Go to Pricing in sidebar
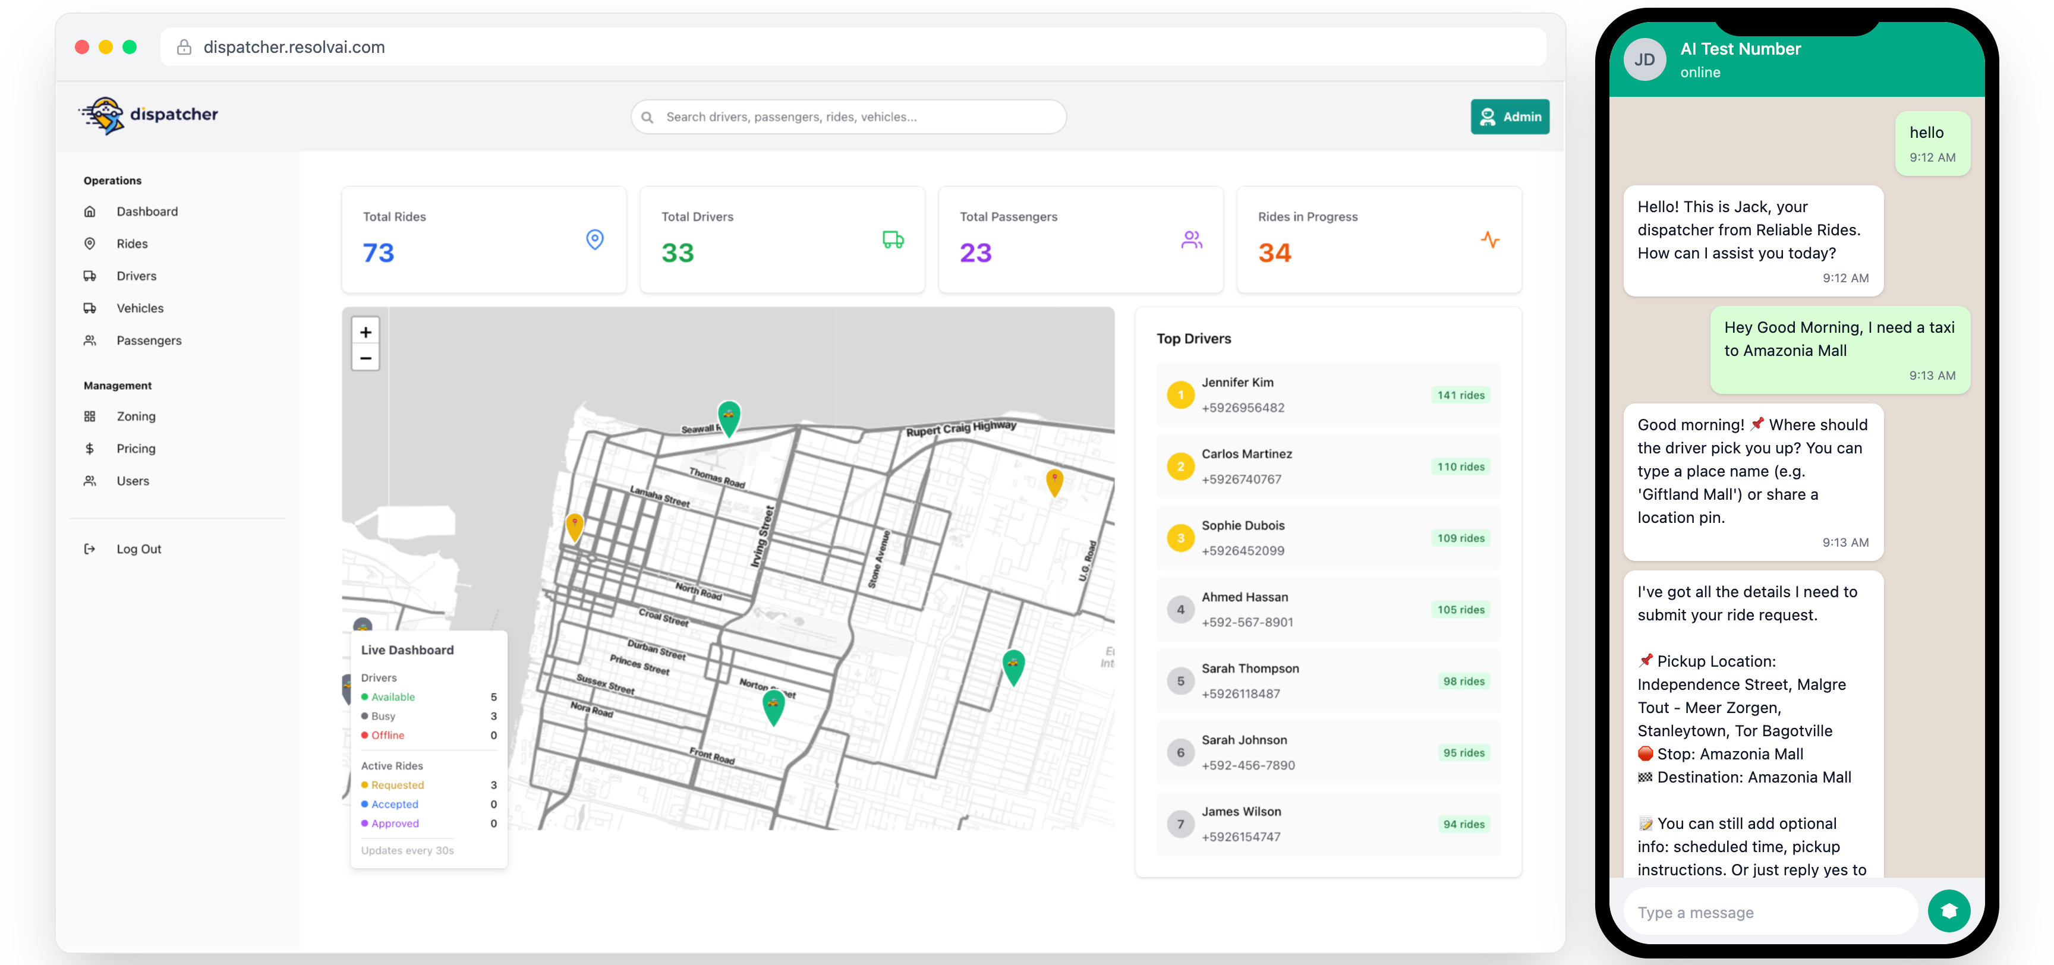This screenshot has width=2054, height=965. pos(136,448)
